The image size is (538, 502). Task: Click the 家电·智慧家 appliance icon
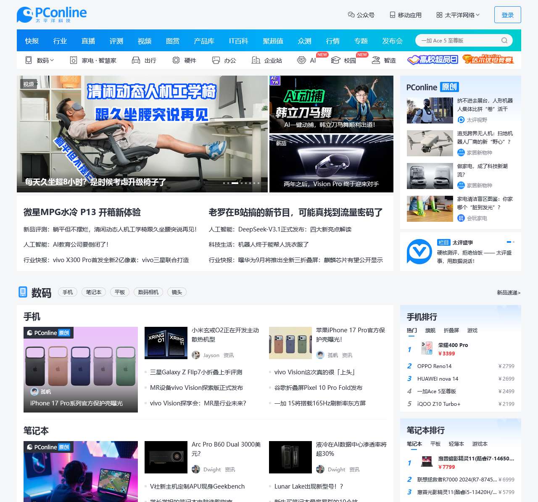click(74, 60)
